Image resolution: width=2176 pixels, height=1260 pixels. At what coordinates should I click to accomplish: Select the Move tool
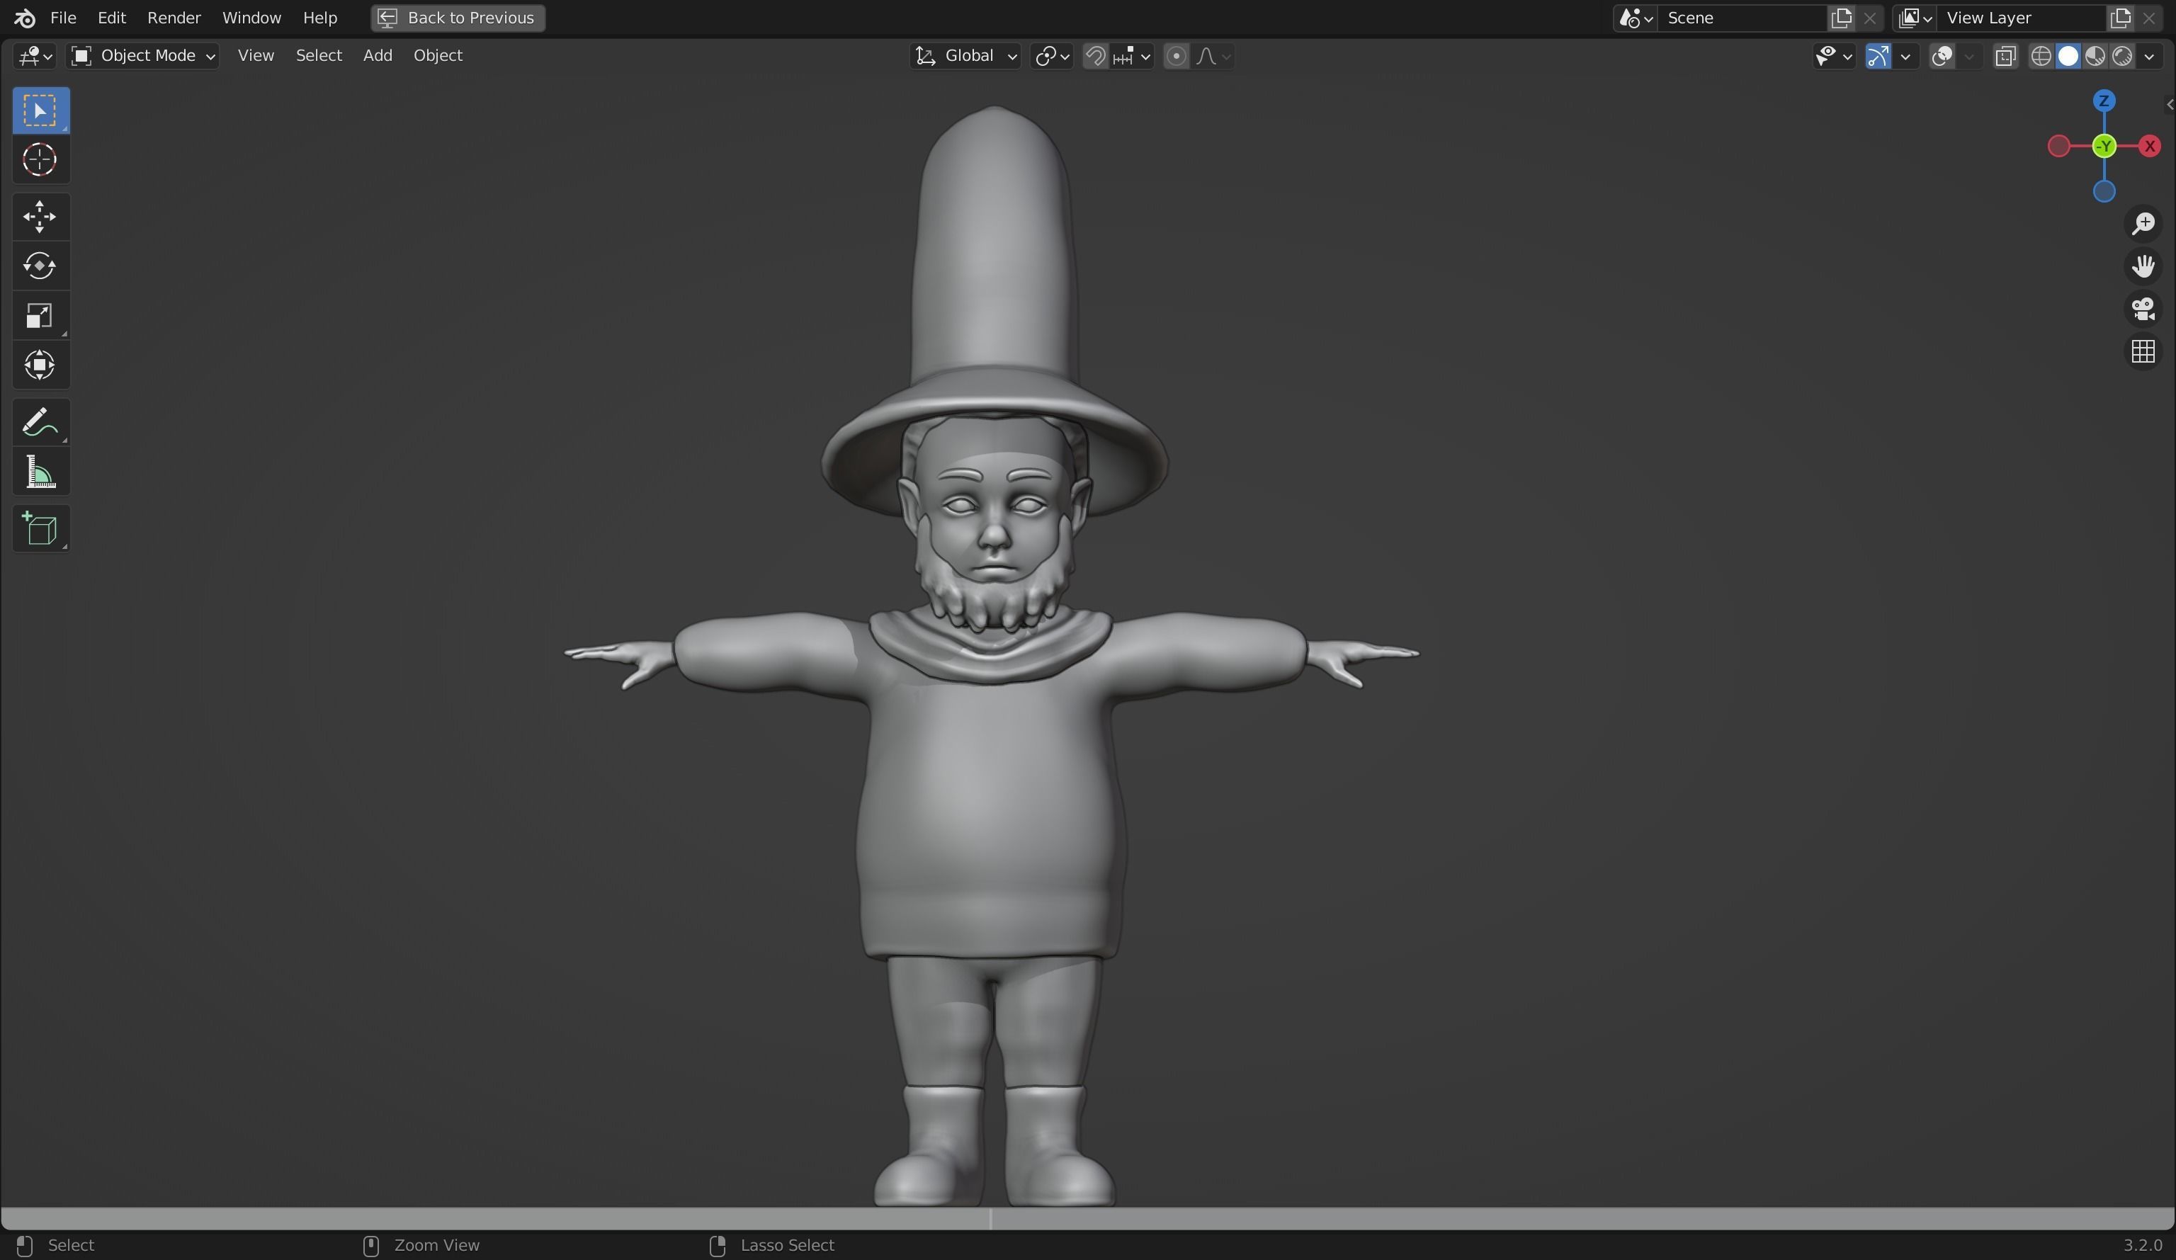tap(40, 217)
